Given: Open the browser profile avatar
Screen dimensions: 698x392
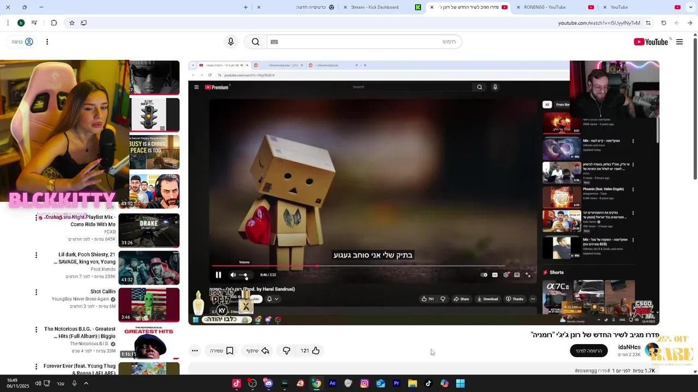Looking at the screenshot, I should (21, 23).
